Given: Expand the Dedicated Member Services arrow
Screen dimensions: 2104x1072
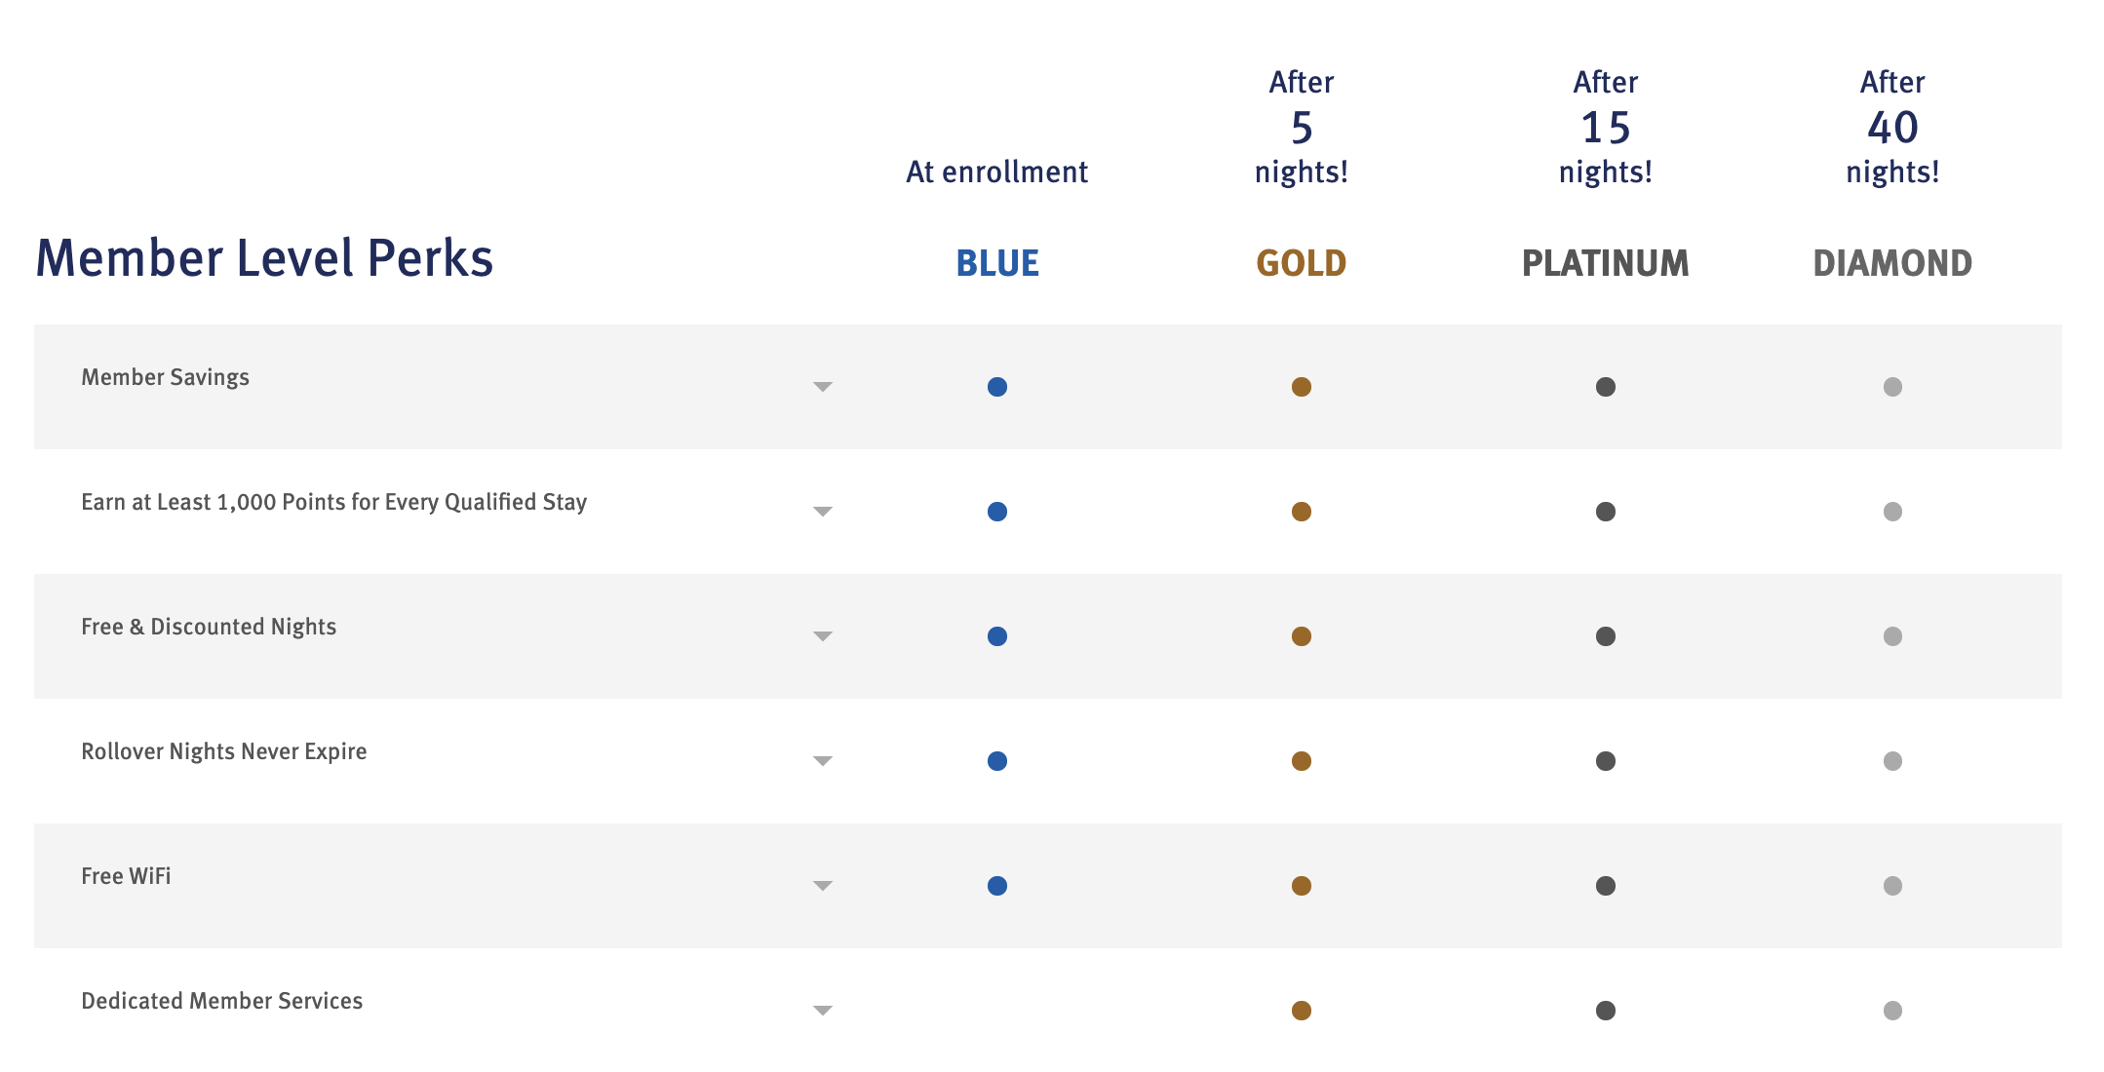Looking at the screenshot, I should (823, 1011).
